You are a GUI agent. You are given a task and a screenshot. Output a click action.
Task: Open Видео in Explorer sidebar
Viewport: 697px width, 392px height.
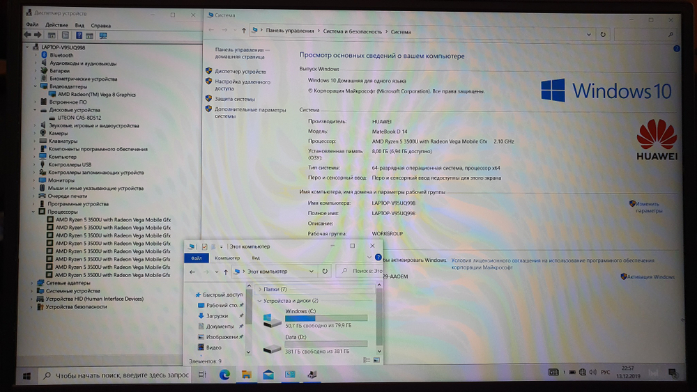pos(213,347)
